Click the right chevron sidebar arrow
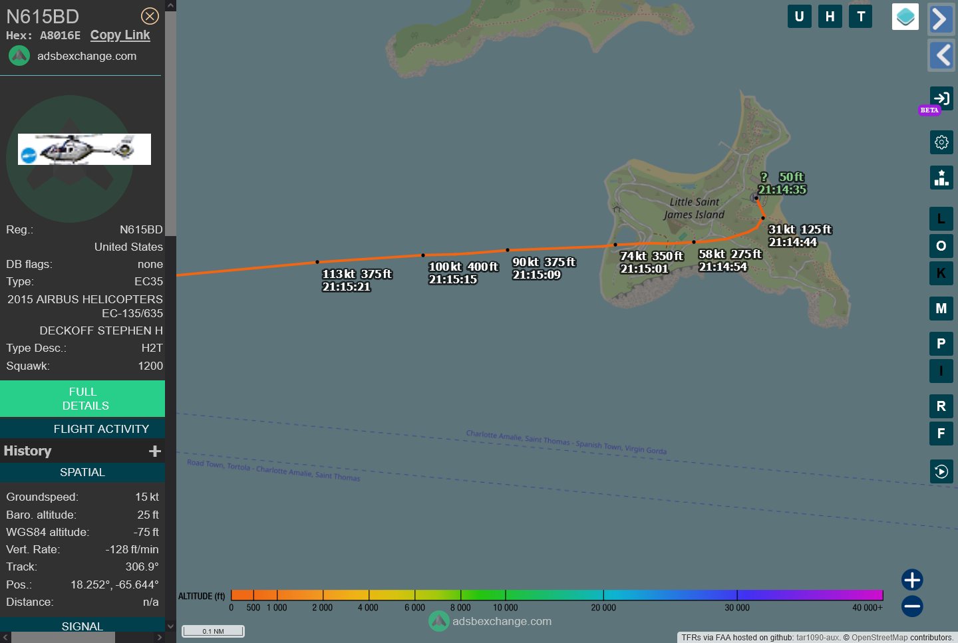 point(941,19)
